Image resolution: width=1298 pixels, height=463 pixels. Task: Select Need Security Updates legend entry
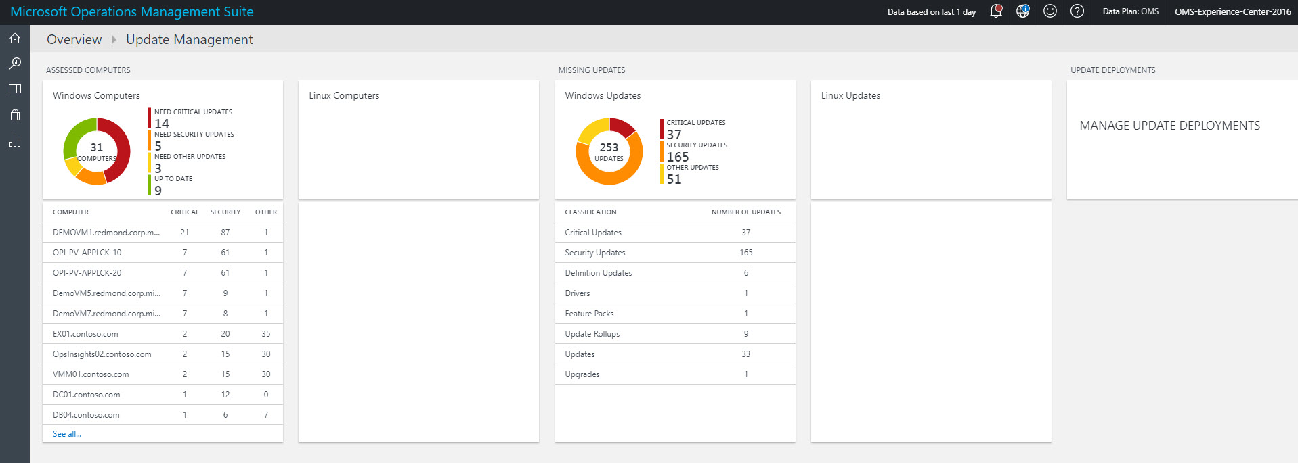[x=192, y=141]
